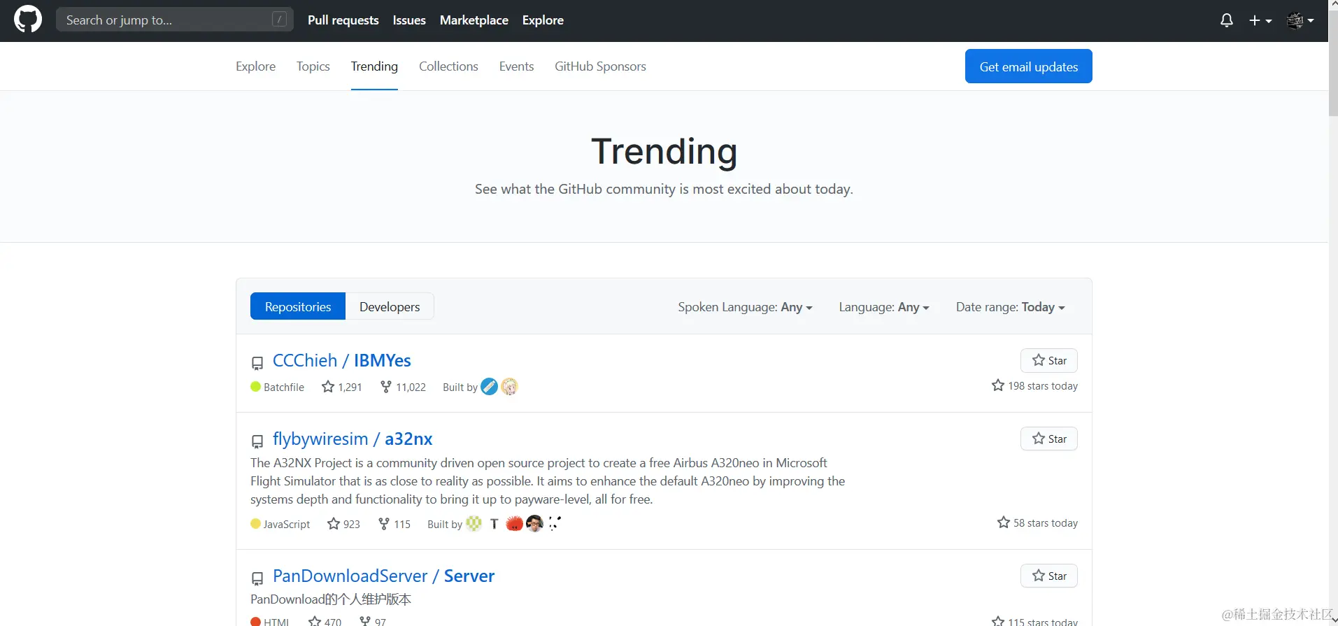
Task: Click the Get email updates button
Action: point(1028,66)
